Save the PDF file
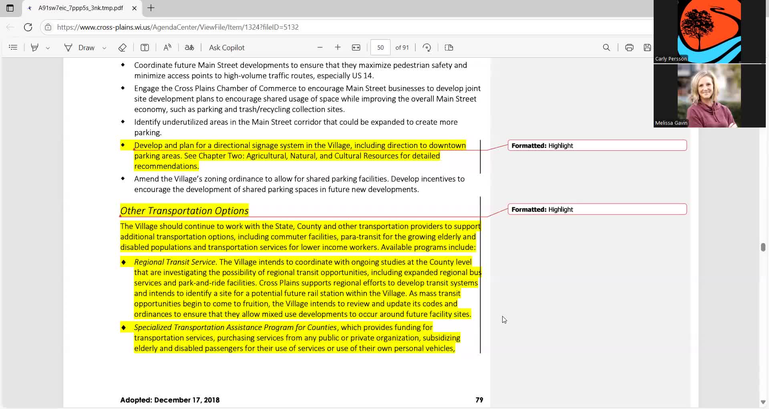769x409 pixels. (x=647, y=47)
